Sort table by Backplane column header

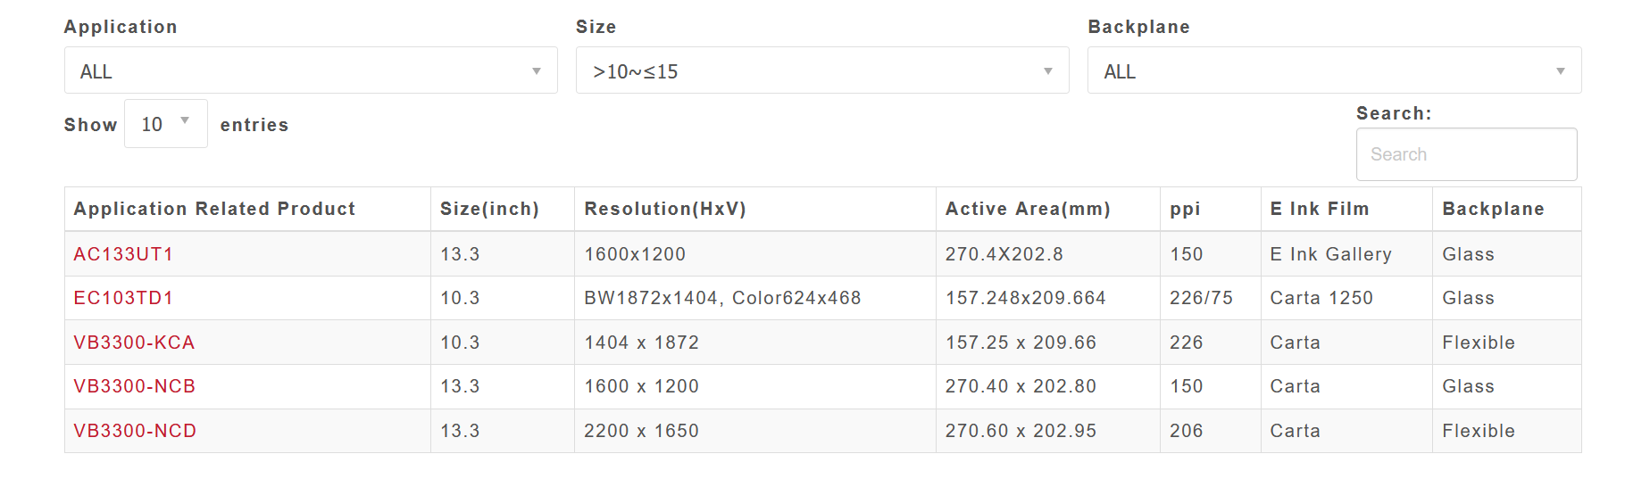tap(1493, 209)
